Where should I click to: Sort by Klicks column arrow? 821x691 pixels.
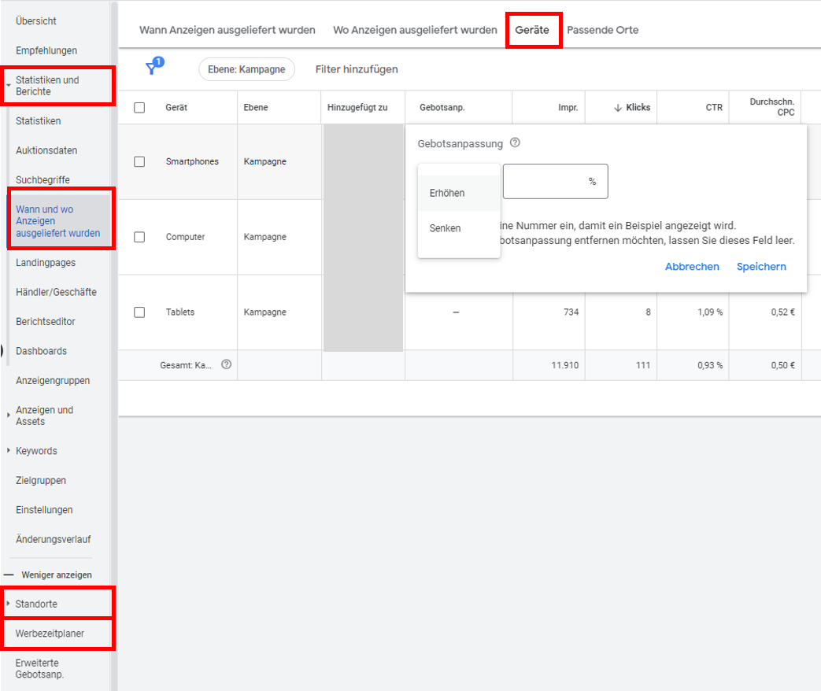coord(618,108)
